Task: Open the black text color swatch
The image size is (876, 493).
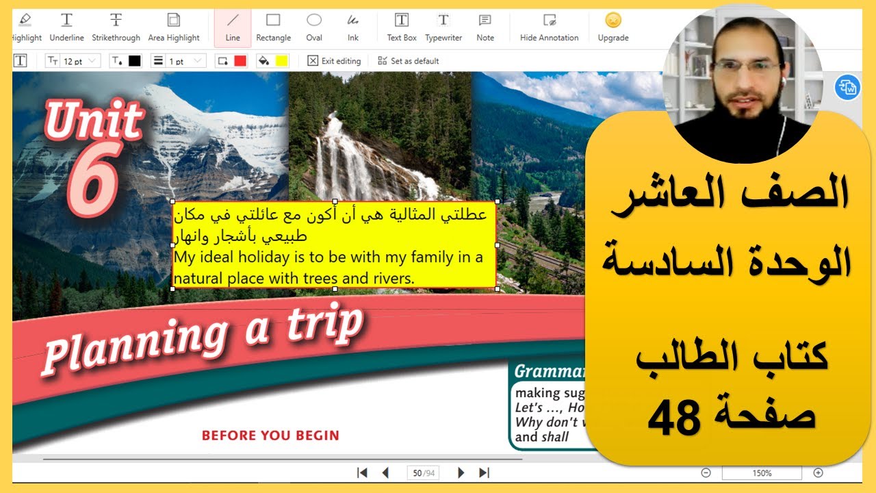Action: pyautogui.click(x=134, y=61)
